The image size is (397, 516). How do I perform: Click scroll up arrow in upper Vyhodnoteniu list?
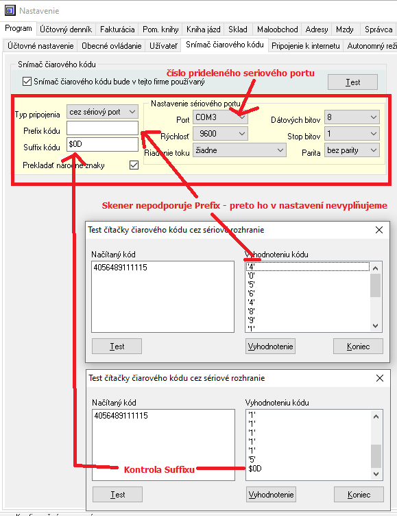click(375, 268)
